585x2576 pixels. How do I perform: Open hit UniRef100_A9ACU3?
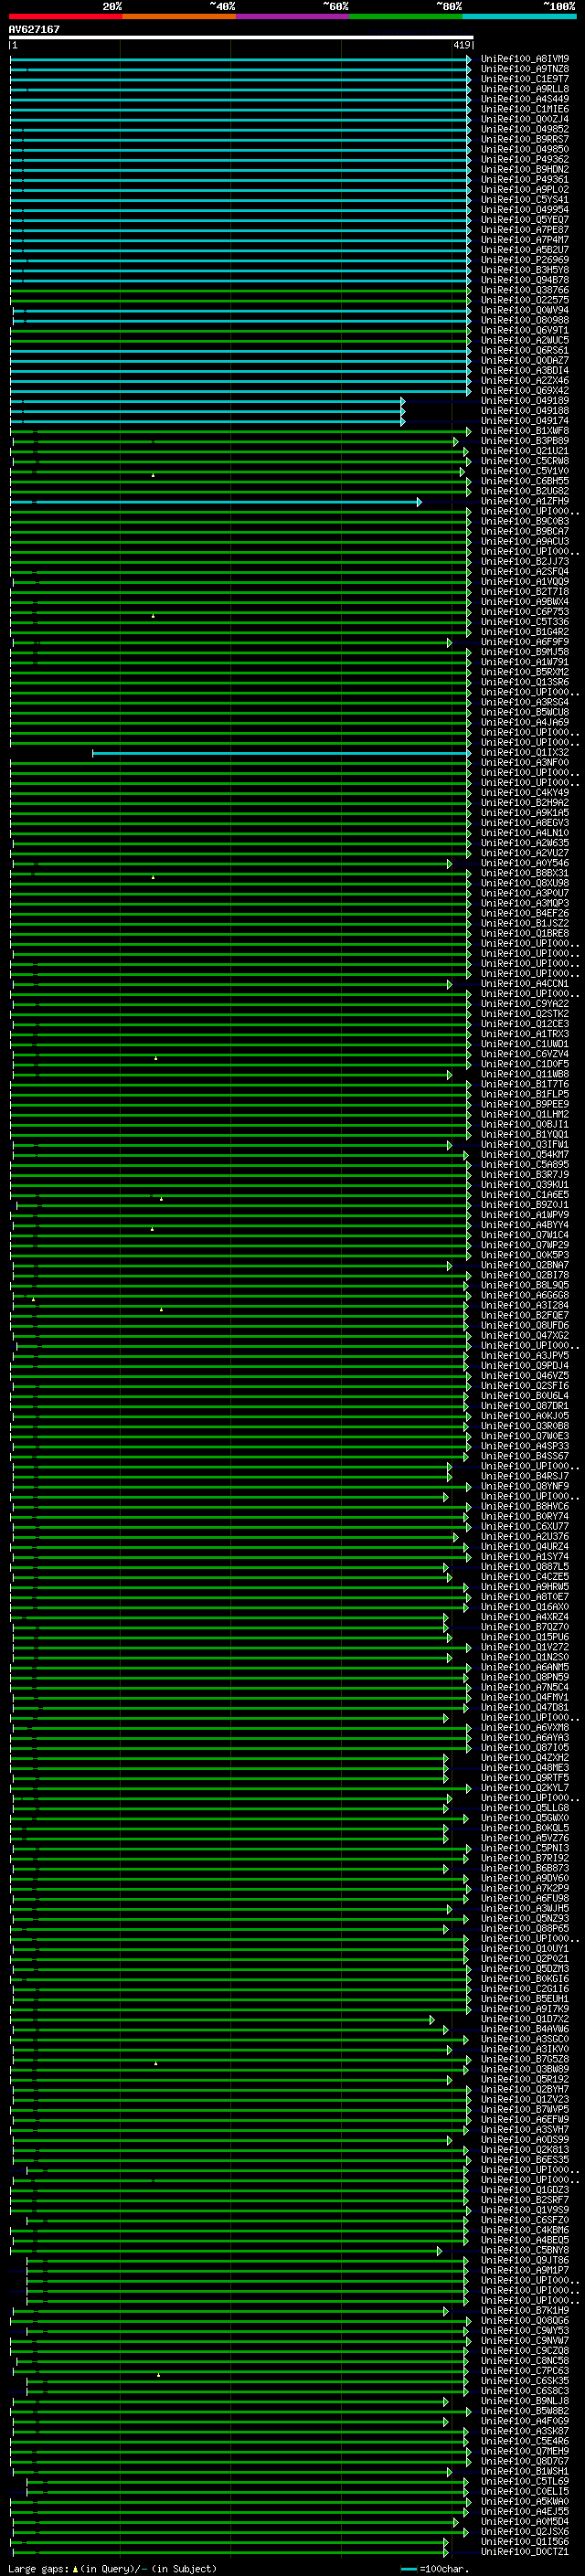pos(525,541)
